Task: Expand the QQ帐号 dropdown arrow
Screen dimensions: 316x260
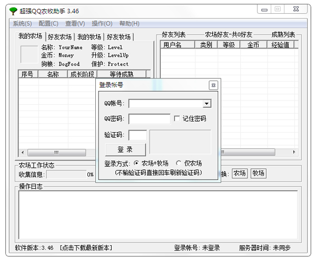Action: point(206,104)
